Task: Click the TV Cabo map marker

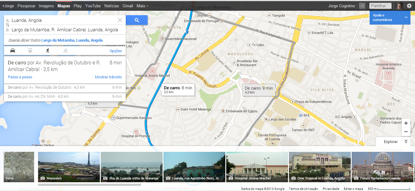Action: click(x=249, y=45)
